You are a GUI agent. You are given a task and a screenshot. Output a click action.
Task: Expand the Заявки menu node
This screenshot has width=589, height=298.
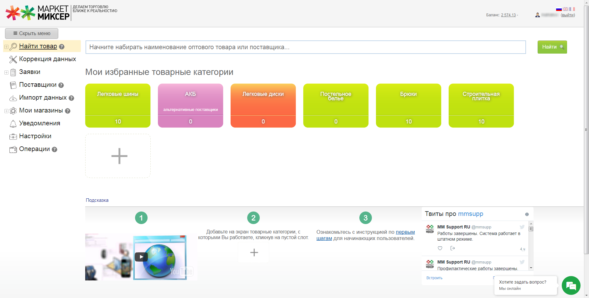6,73
